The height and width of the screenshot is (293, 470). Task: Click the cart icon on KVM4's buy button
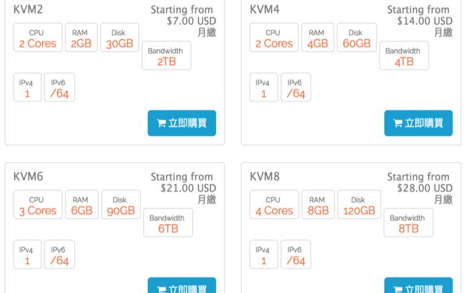398,123
